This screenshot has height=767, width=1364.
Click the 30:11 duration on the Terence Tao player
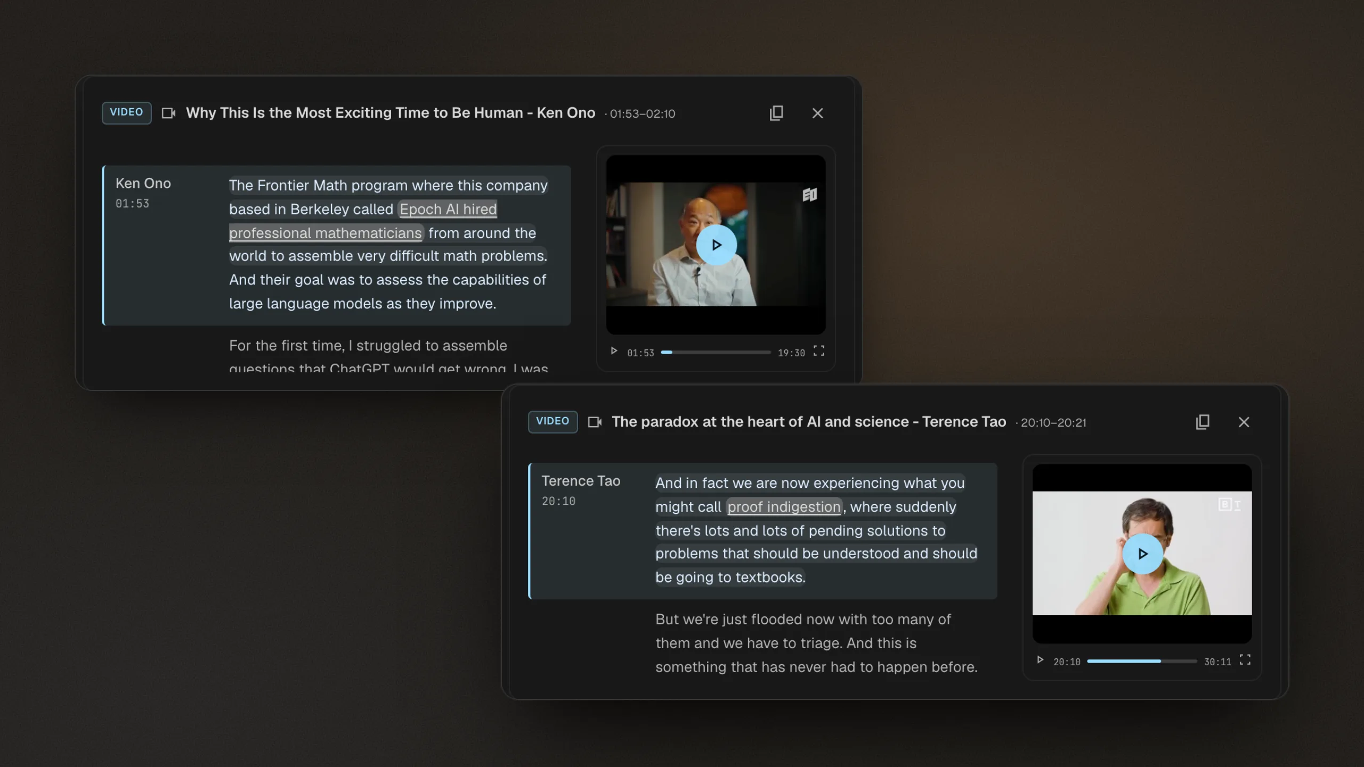click(1217, 662)
